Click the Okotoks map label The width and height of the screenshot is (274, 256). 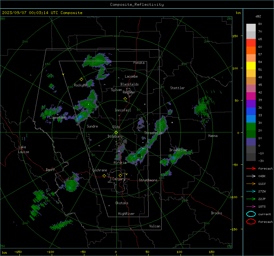coord(122,203)
